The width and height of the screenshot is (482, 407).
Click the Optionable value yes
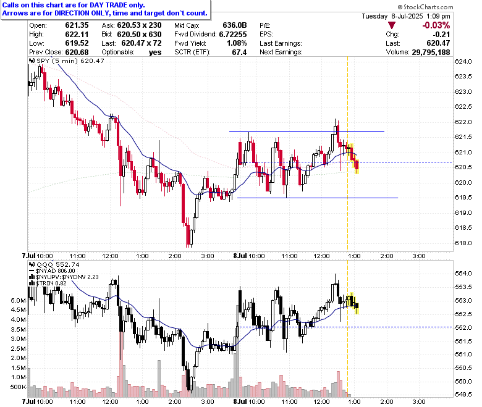tap(155, 52)
